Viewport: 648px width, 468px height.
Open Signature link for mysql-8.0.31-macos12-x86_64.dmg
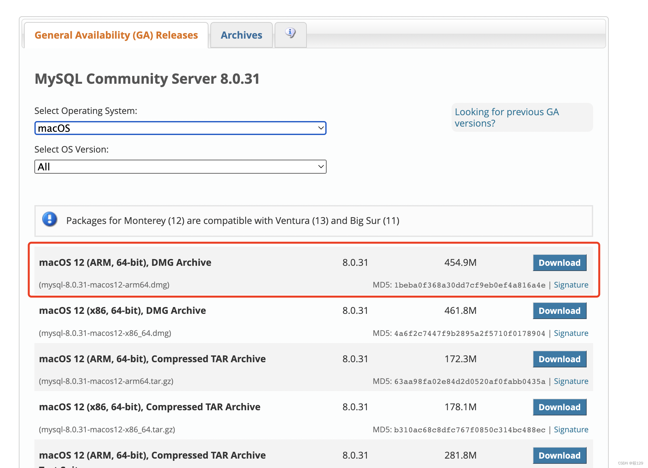(571, 333)
